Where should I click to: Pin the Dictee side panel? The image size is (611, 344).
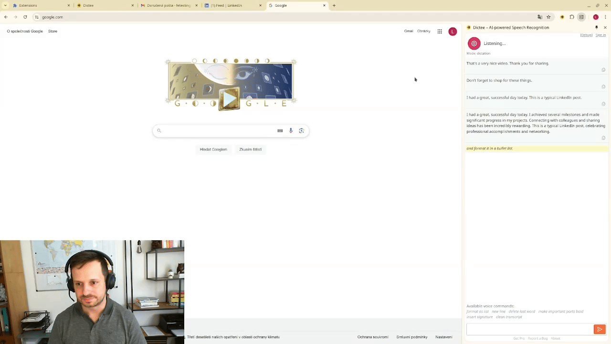click(596, 28)
